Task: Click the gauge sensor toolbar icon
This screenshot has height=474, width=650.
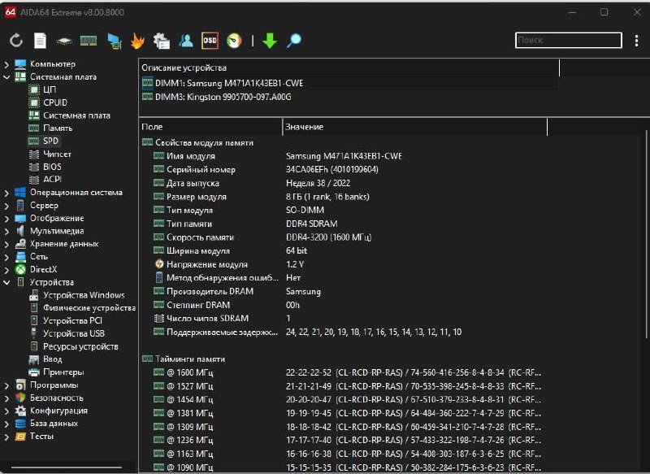Action: click(234, 41)
